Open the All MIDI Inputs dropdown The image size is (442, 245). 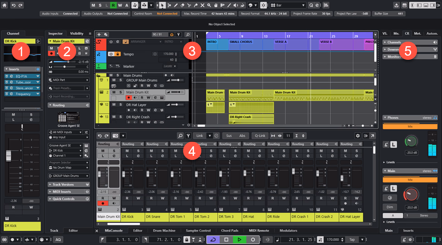pos(65,132)
